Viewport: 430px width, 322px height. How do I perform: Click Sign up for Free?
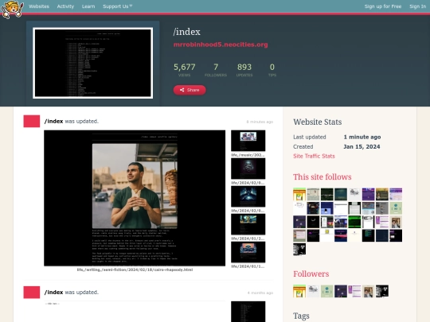pyautogui.click(x=383, y=6)
